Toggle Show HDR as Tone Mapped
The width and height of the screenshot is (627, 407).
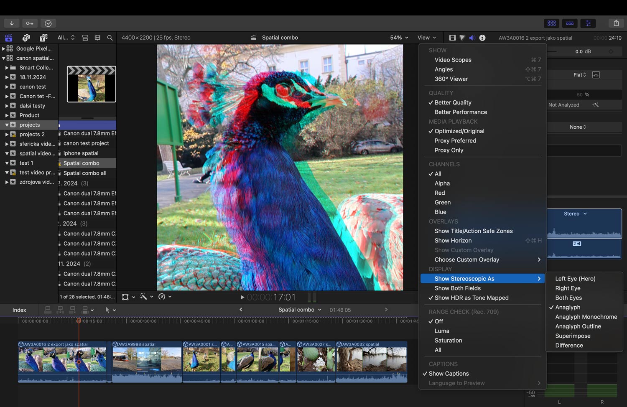pyautogui.click(x=471, y=298)
